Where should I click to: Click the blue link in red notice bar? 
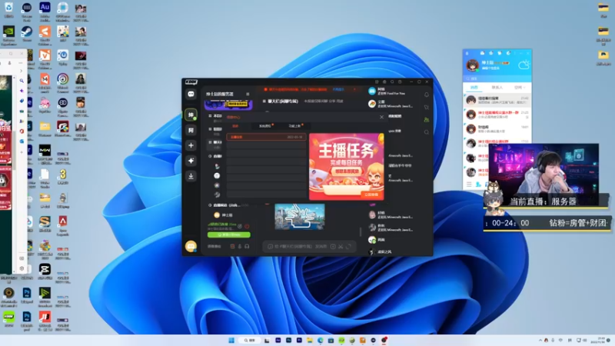(338, 89)
